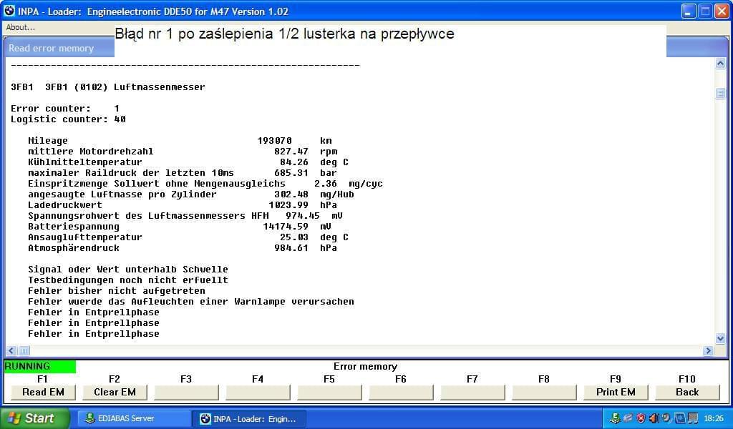Select the "3FB1 3FB1 (0102) Luftmassenmesser" line

pyautogui.click(x=108, y=87)
